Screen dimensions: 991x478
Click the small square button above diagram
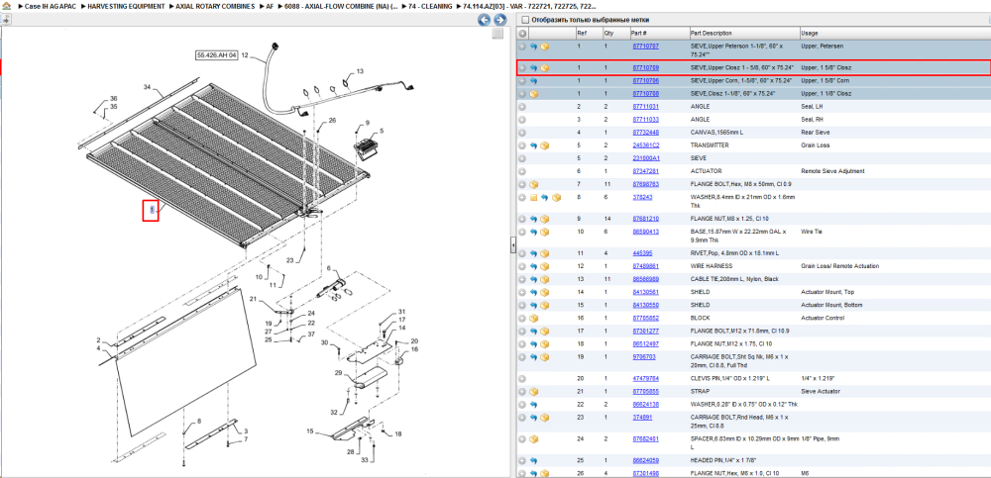[x=498, y=34]
